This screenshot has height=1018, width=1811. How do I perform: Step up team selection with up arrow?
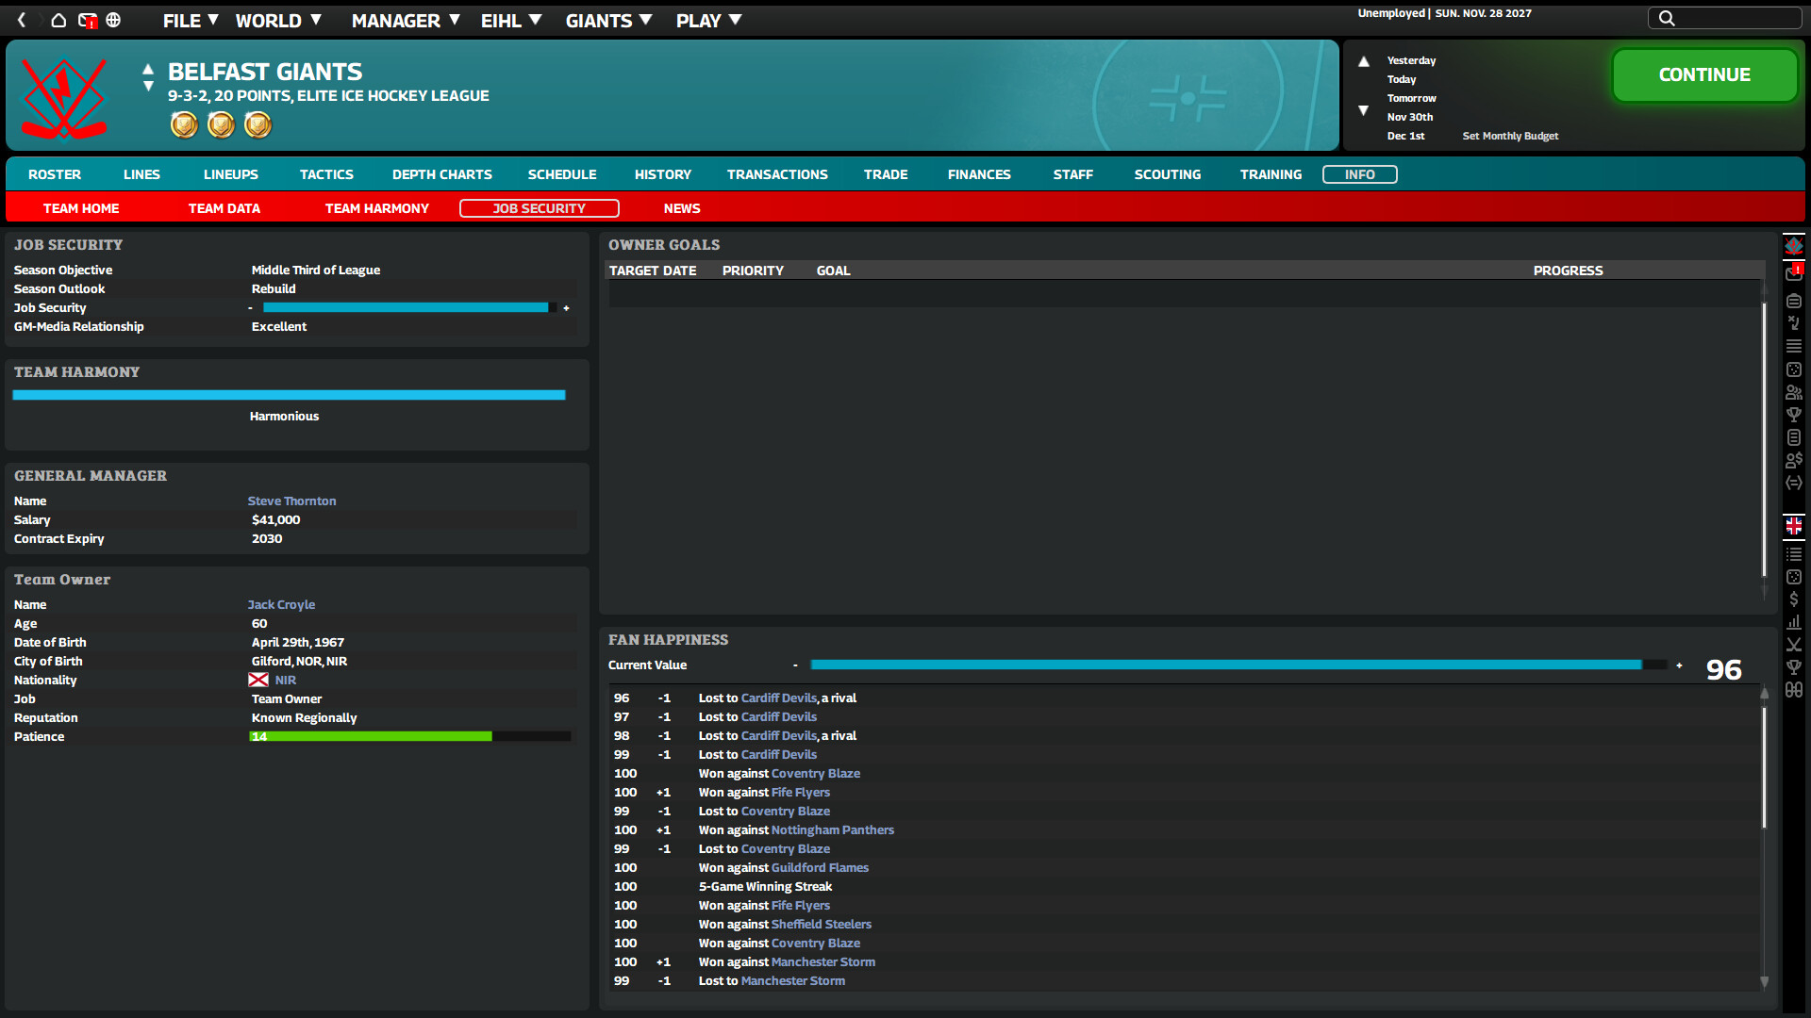coord(148,69)
